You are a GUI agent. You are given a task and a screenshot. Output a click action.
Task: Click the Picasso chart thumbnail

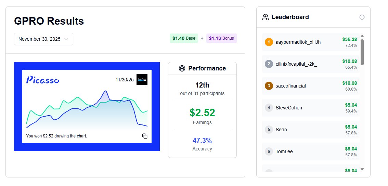(87, 106)
